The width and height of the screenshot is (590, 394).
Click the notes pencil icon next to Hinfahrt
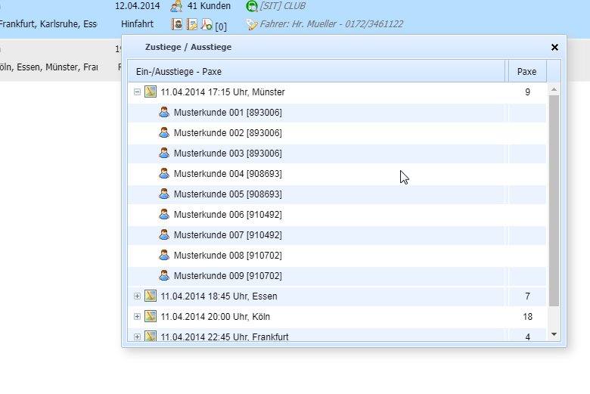(x=192, y=24)
